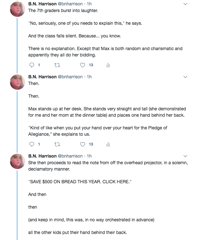This screenshot has width=199, height=240.
Task: Reply to the Pledge of Allegiance tweet
Action: click(31, 144)
